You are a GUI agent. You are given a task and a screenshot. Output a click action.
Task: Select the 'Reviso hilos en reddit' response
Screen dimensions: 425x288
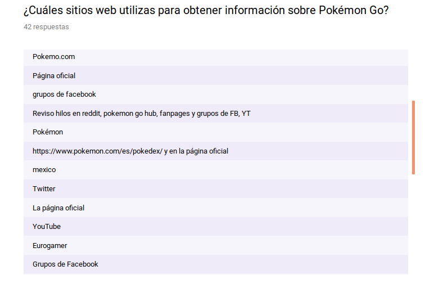point(216,114)
